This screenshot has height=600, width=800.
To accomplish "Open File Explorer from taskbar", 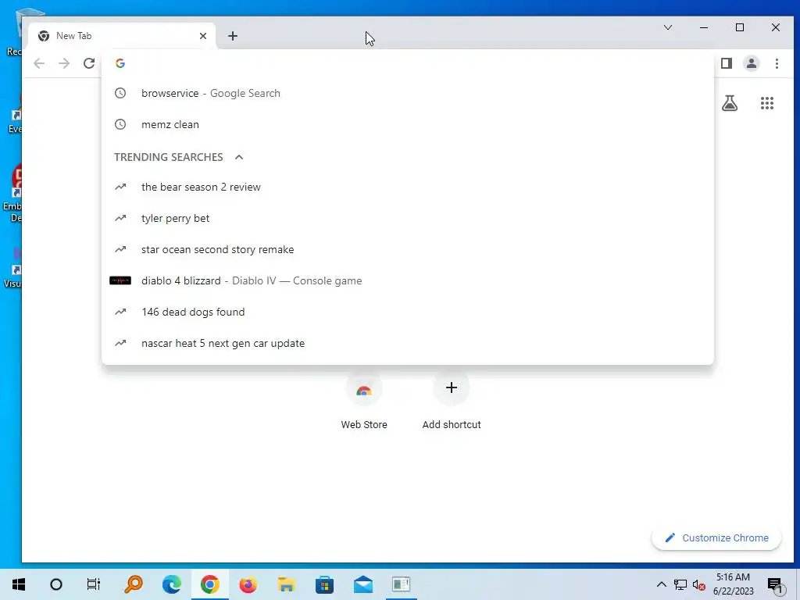I will 286,584.
